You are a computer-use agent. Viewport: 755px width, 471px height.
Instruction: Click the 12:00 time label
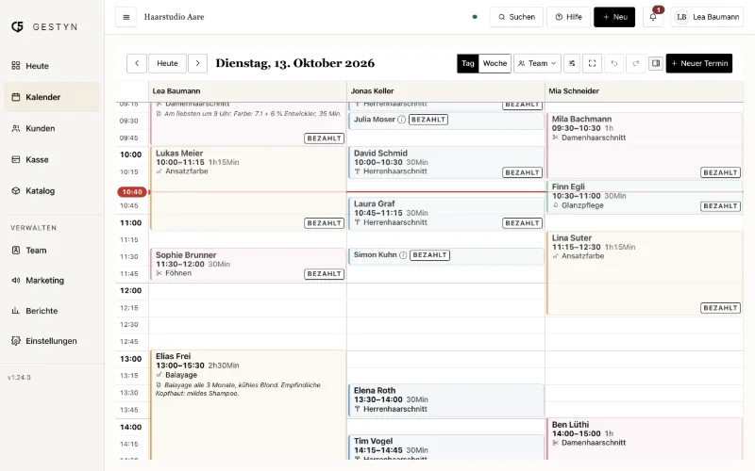point(130,291)
